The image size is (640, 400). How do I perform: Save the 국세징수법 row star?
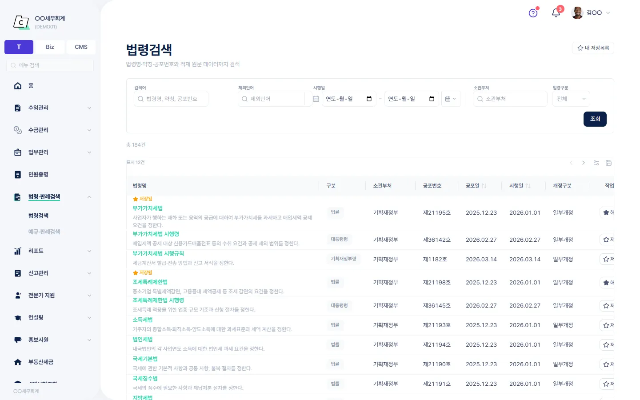click(x=607, y=384)
